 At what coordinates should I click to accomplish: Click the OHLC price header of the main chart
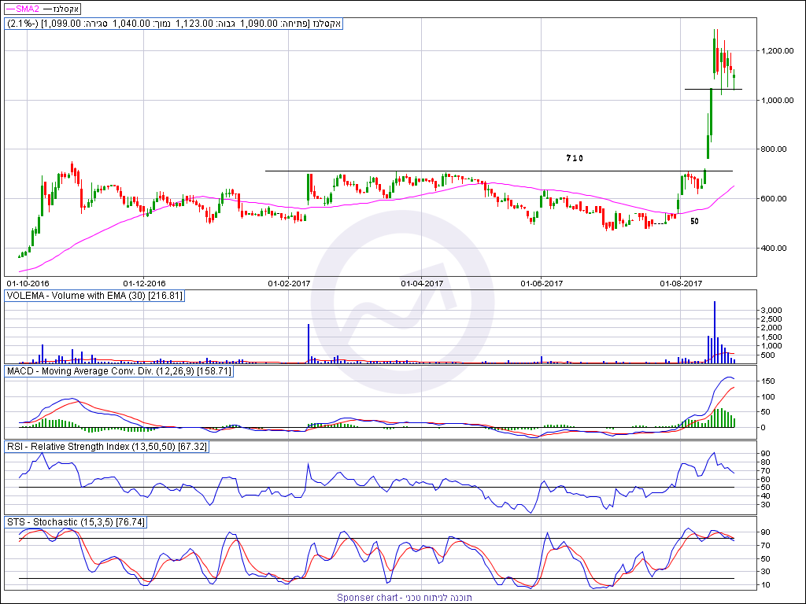point(173,24)
